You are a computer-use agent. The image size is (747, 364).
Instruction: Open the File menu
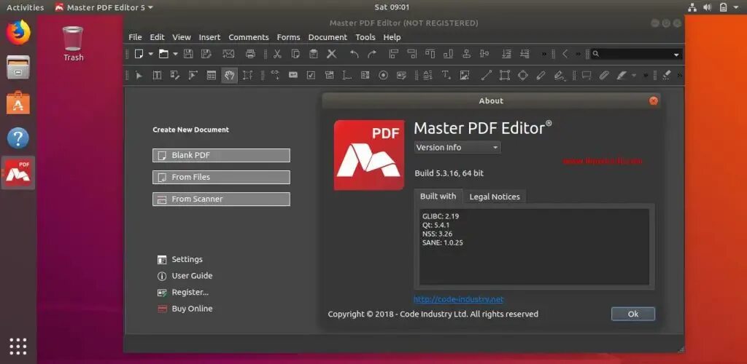click(135, 37)
